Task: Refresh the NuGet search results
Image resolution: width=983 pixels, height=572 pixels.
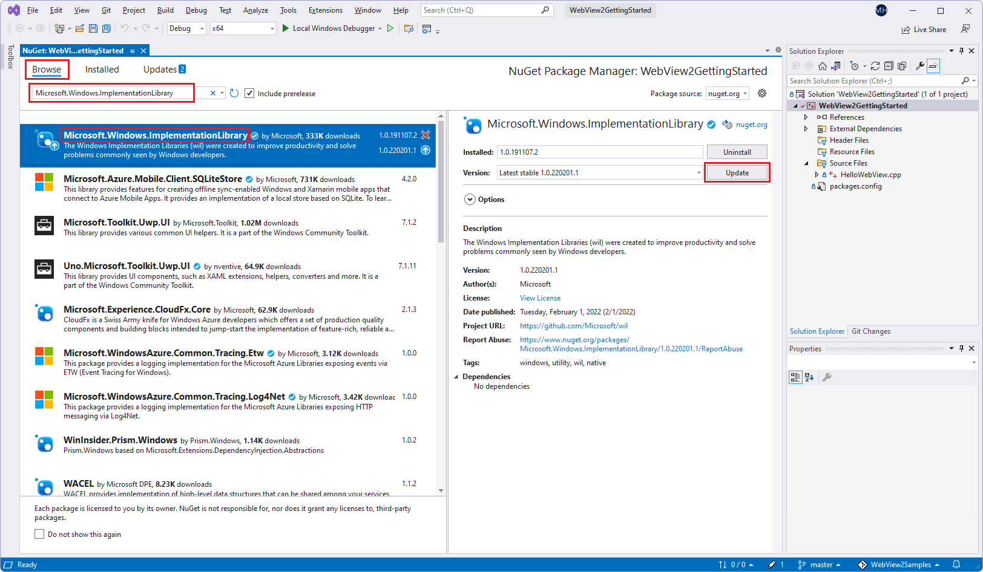Action: tap(235, 93)
